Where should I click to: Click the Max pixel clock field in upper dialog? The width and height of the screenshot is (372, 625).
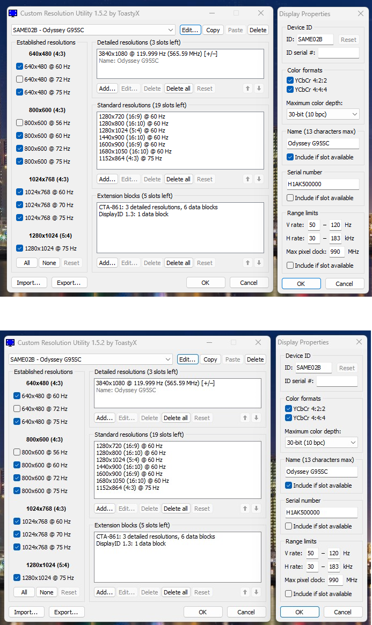336,252
